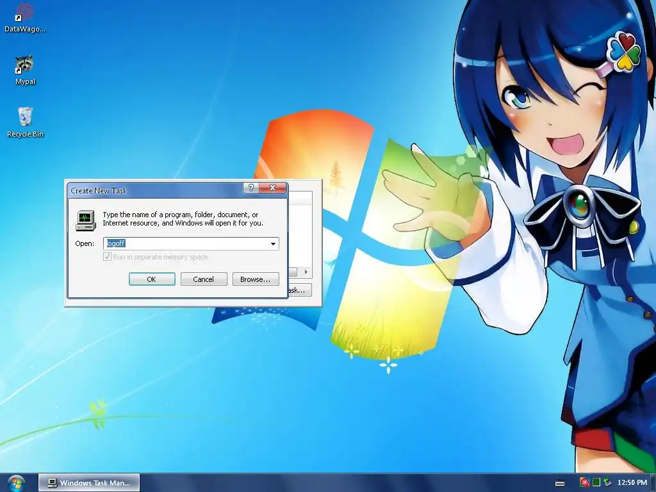Select the Recycle Bin desktop icon
Screen dimensions: 656x492
[x=25, y=122]
